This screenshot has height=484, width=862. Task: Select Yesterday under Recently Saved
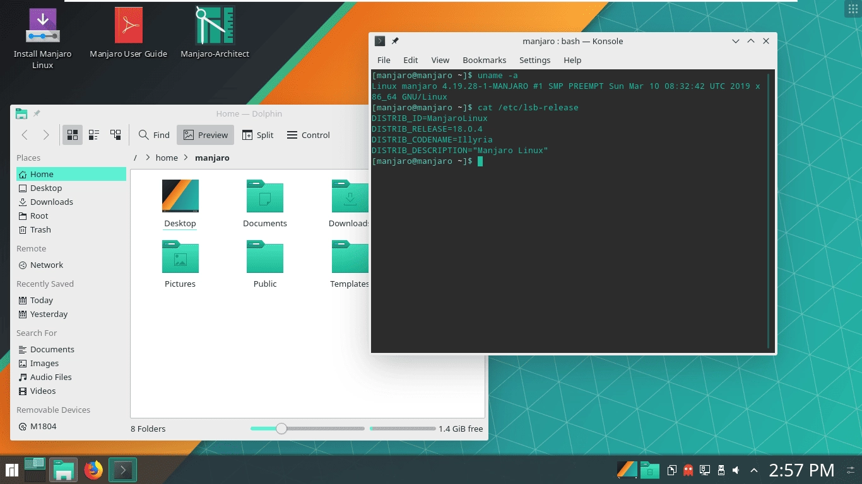click(x=71, y=314)
